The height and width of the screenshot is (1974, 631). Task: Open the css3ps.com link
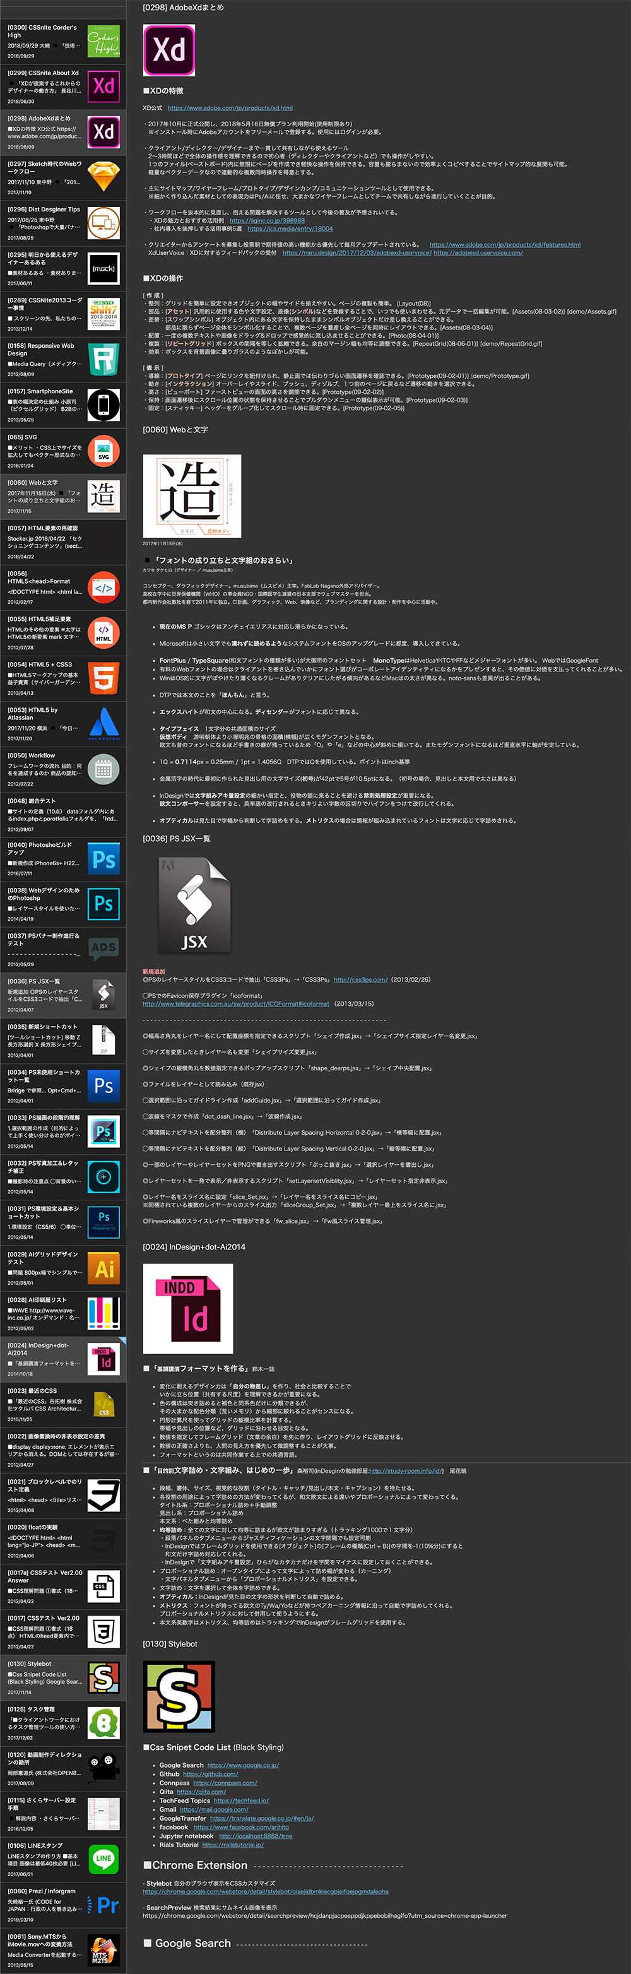click(360, 980)
